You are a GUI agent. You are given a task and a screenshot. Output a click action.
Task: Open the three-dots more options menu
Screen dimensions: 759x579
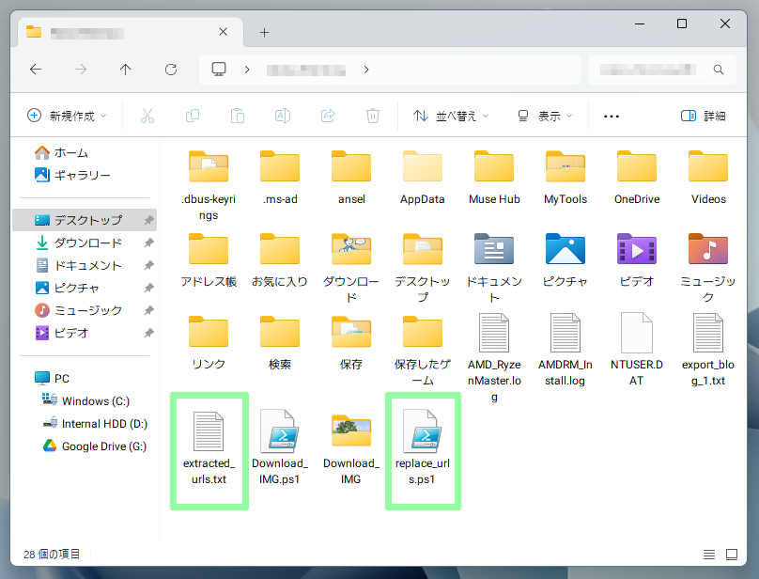612,116
